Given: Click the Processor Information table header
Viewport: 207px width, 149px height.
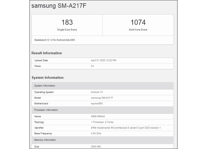Looking at the screenshot, I should [x=102, y=110].
